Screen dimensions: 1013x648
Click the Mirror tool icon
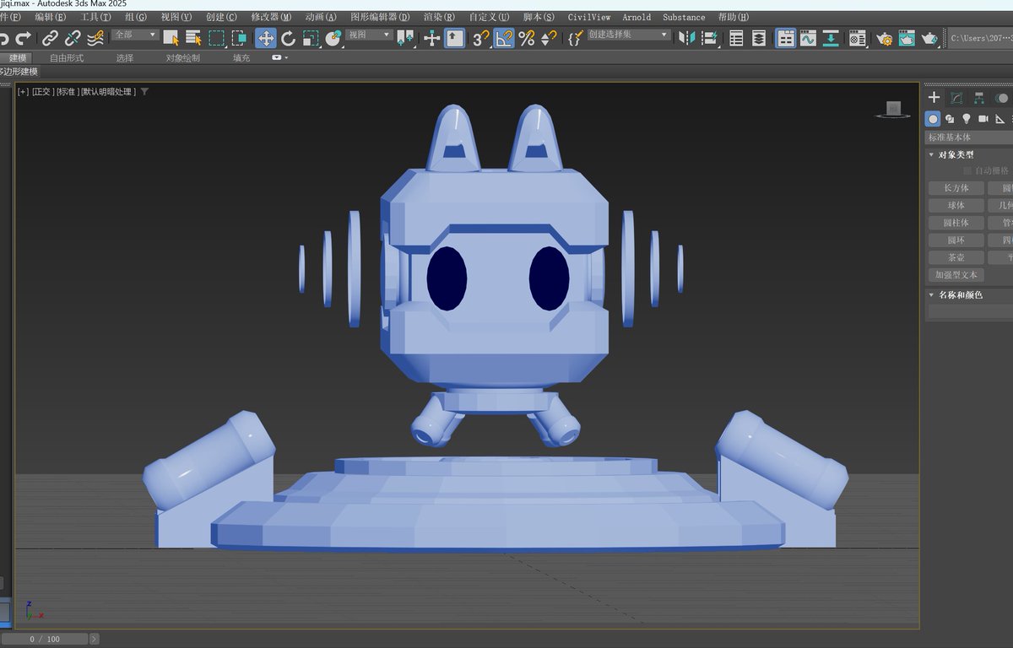[x=686, y=38]
